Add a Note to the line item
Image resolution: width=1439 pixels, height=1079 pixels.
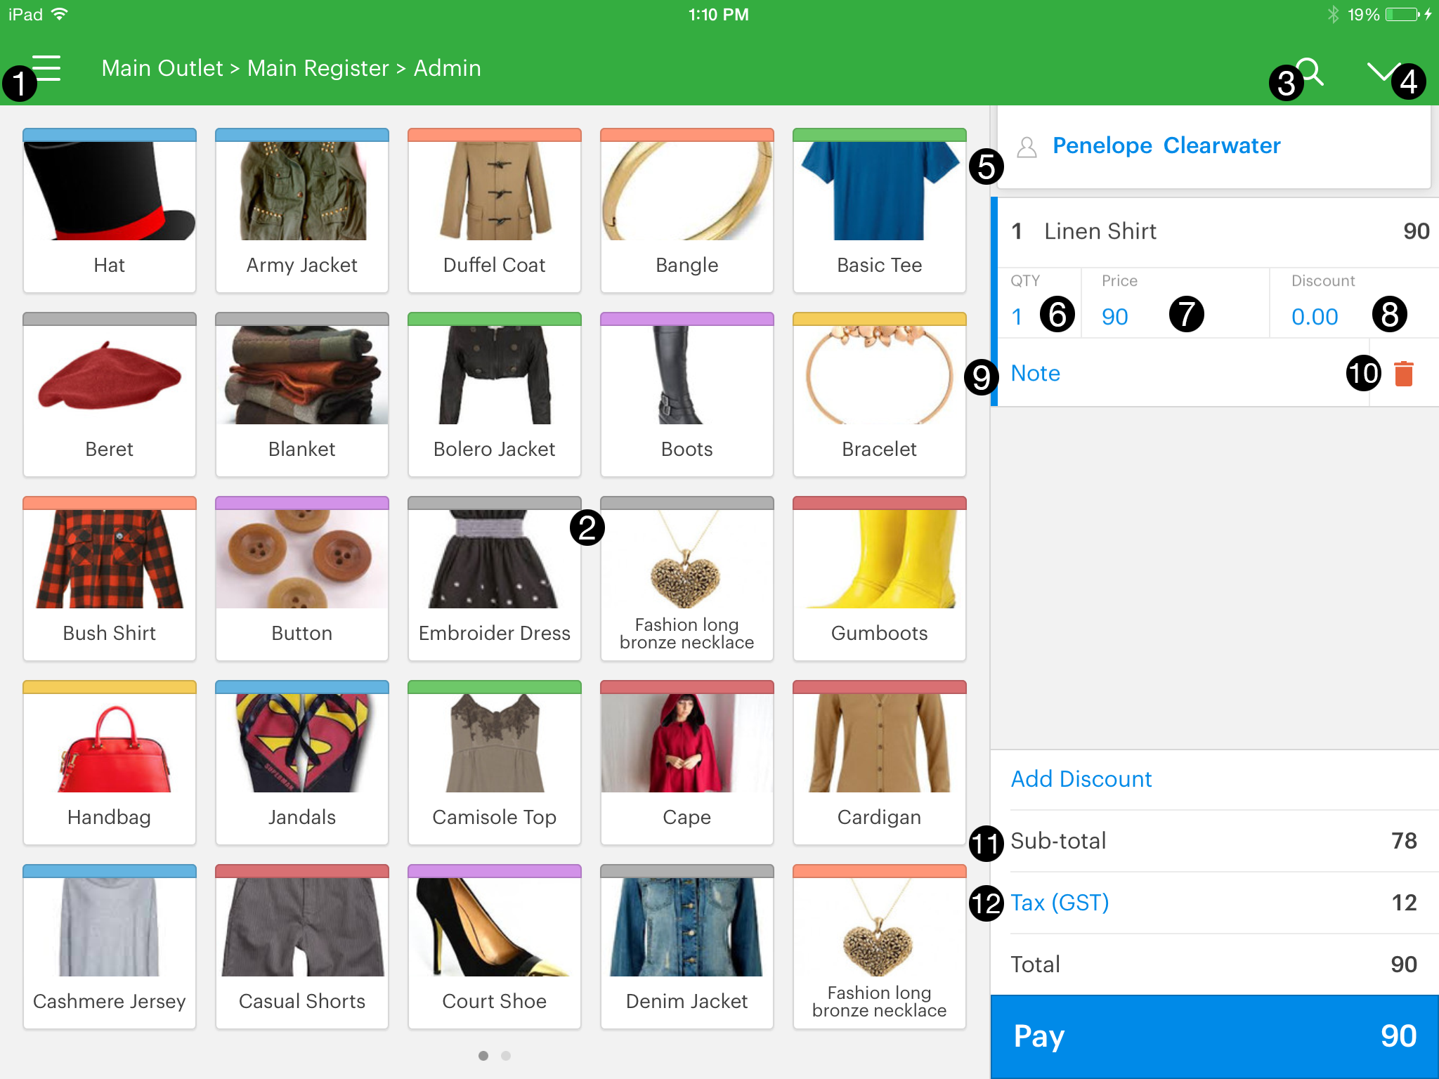tap(1036, 373)
